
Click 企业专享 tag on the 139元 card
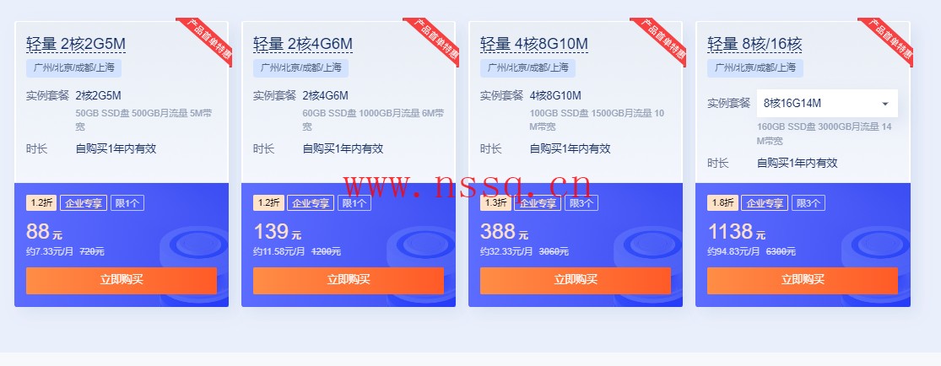(x=311, y=202)
